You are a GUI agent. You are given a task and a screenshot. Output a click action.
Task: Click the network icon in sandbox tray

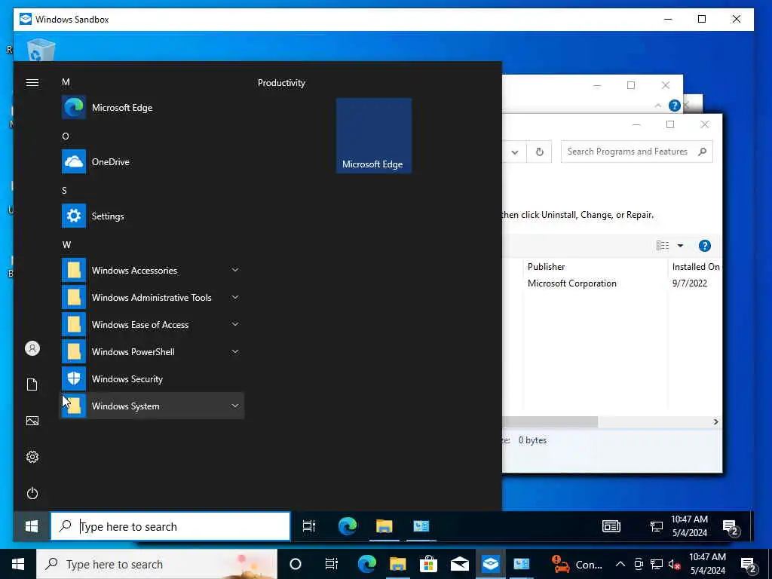pos(657,526)
